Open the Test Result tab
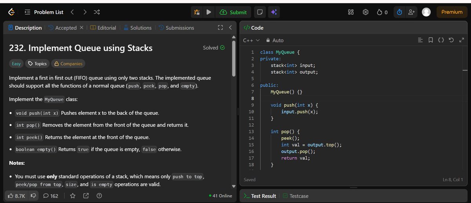Image resolution: width=471 pixels, height=203 pixels. pos(260,196)
